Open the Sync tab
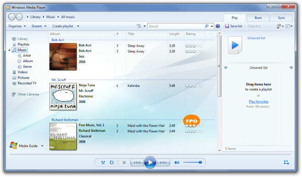The width and height of the screenshot is (302, 177). (281, 18)
